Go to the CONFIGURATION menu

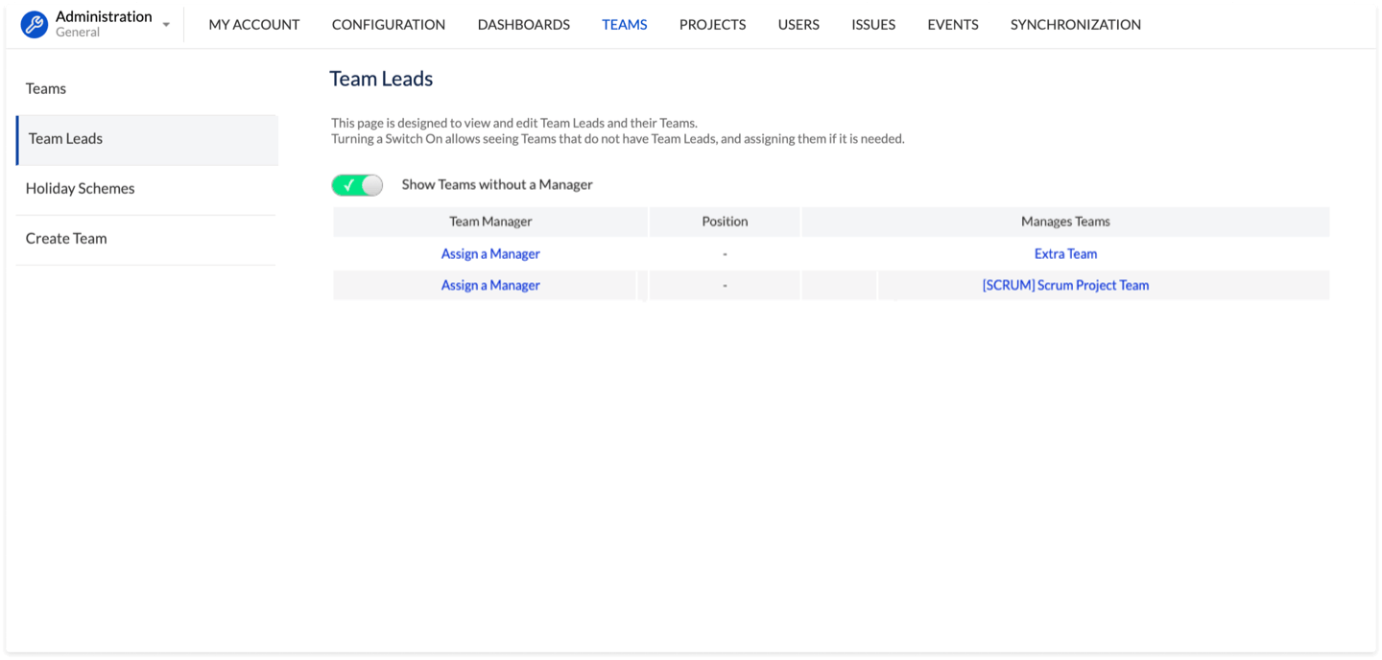389,25
